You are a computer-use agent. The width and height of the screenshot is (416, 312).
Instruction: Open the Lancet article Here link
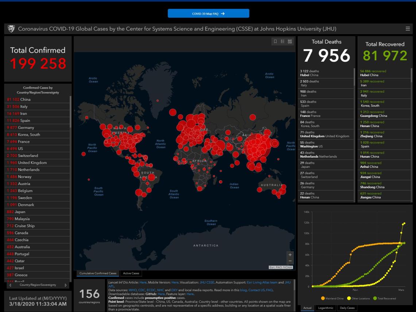[143, 282]
